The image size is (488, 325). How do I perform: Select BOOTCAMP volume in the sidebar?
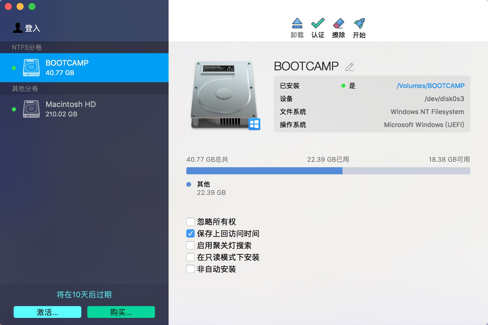coord(84,68)
